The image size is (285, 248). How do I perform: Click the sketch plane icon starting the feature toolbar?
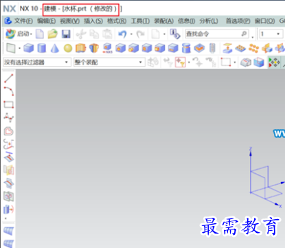click(x=11, y=48)
